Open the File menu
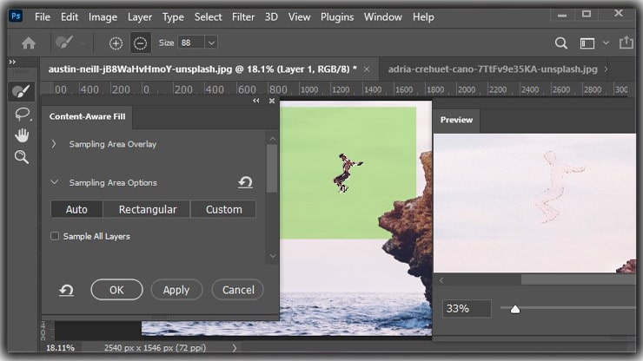Image resolution: width=643 pixels, height=361 pixels. click(43, 17)
